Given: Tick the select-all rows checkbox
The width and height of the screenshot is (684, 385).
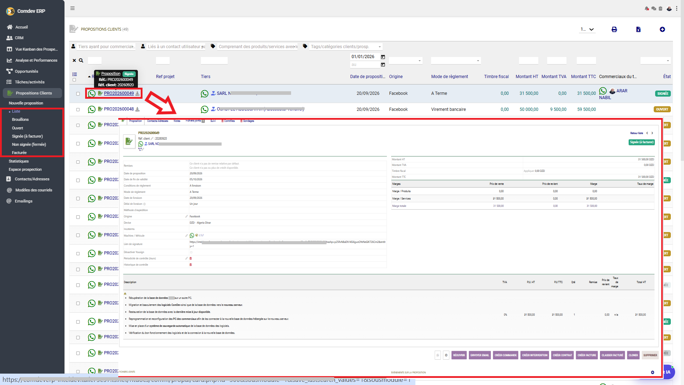Looking at the screenshot, I should [74, 80].
